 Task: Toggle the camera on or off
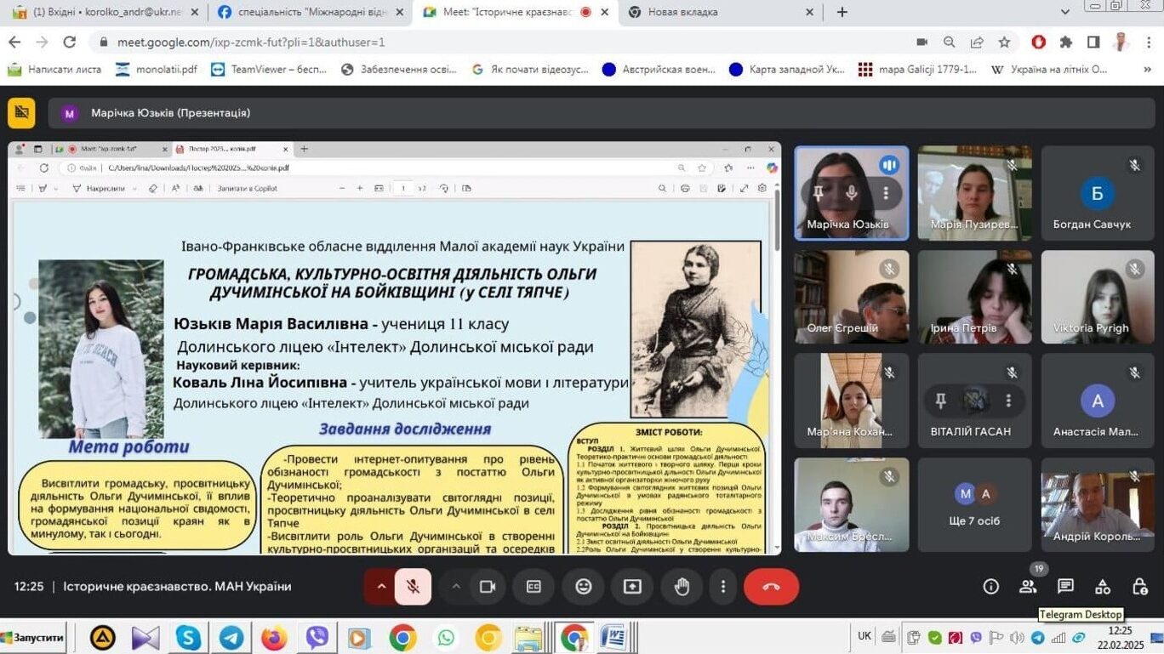coord(488,587)
